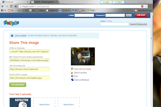Open the fontBomb bookmark
Screen dimensions: 161x107
pos(52,10)
